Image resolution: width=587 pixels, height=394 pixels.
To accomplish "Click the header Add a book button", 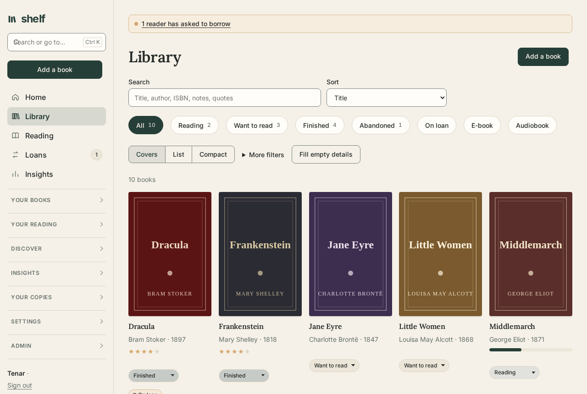I will 543,57.
